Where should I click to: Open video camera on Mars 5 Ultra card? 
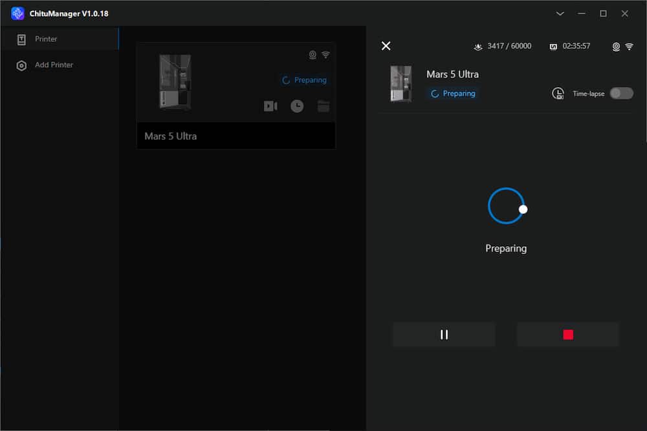click(270, 107)
